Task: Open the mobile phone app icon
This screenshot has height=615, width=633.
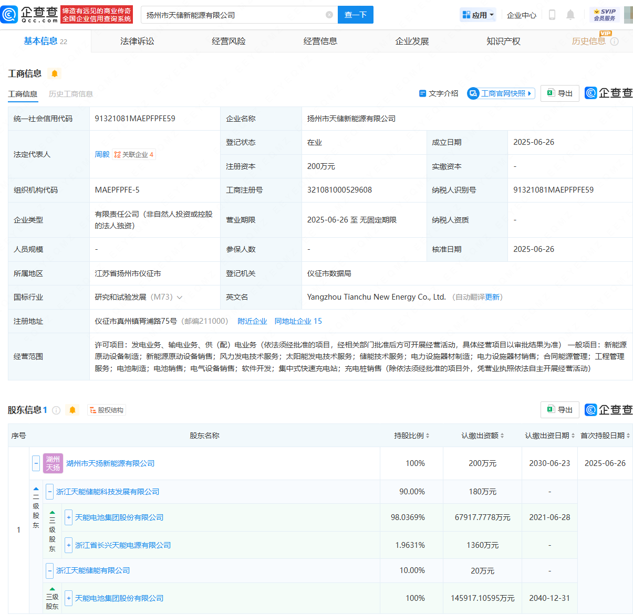Action: (552, 15)
